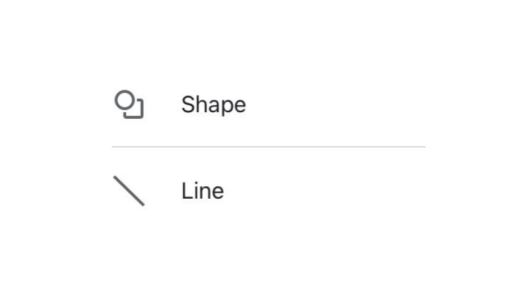Click the circle in the Shape icon
This screenshot has width=516, height=290.
(125, 100)
